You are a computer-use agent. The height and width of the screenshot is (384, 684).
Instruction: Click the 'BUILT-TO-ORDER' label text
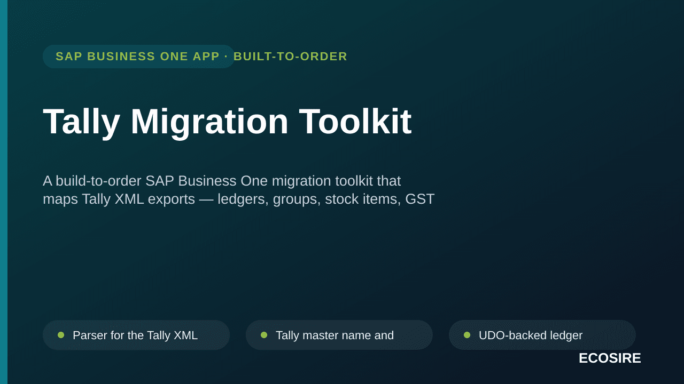tap(291, 57)
